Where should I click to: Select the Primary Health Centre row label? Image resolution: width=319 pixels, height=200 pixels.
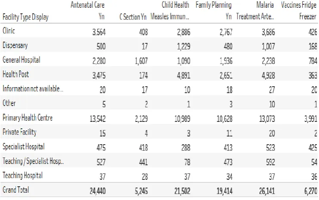[x=28, y=118]
